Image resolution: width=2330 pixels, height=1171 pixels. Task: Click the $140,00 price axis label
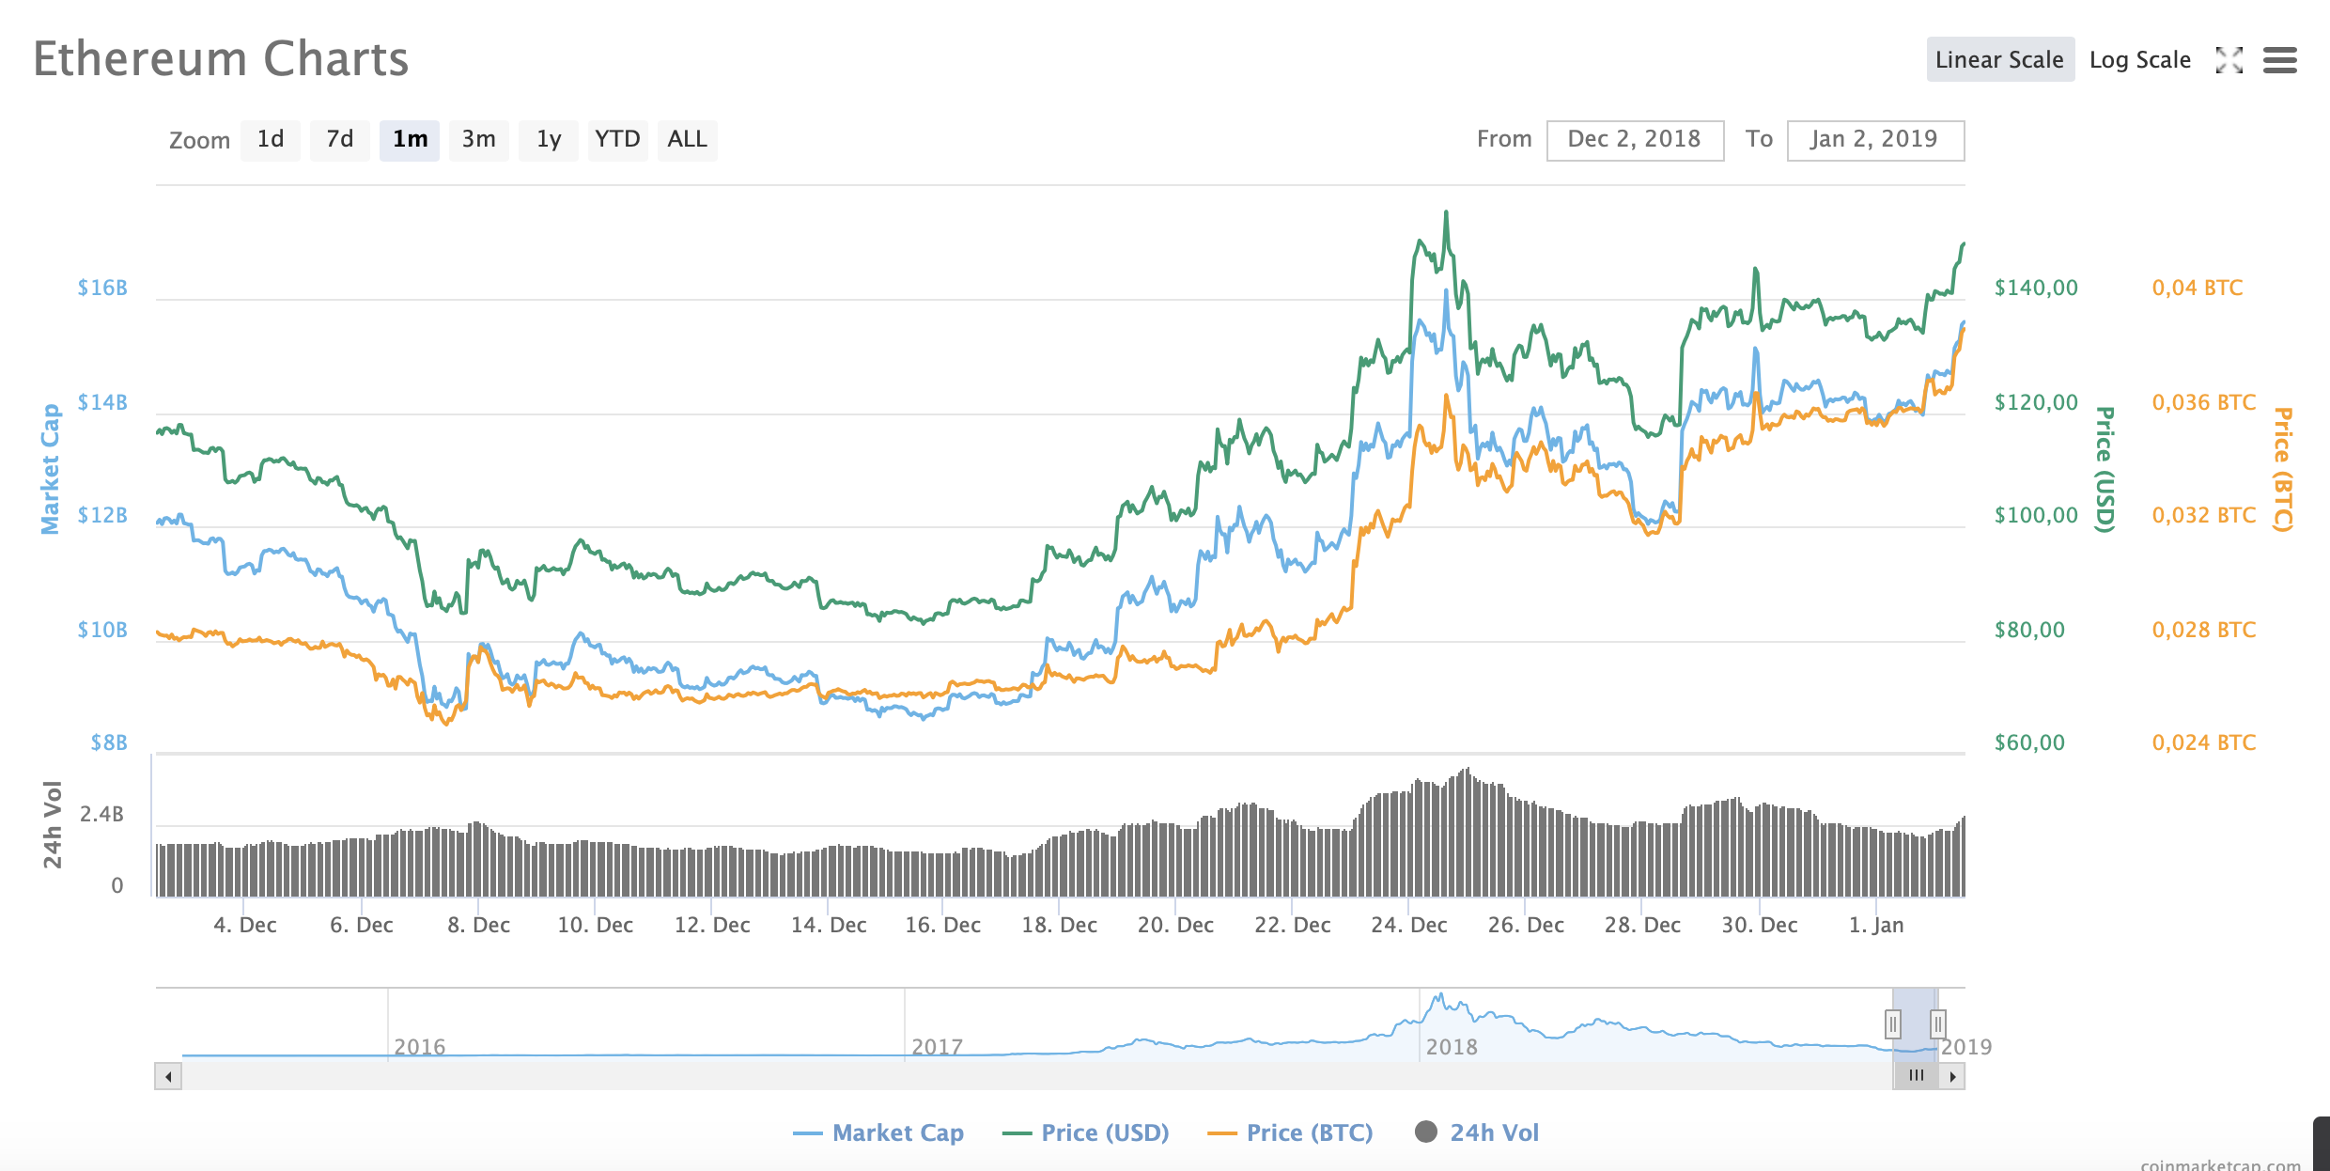click(x=2036, y=288)
